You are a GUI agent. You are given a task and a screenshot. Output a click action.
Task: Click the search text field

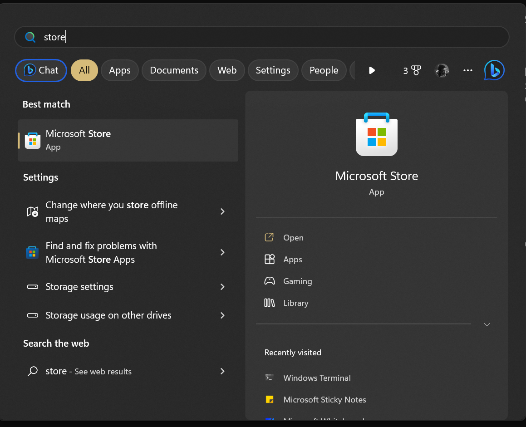tap(272, 37)
